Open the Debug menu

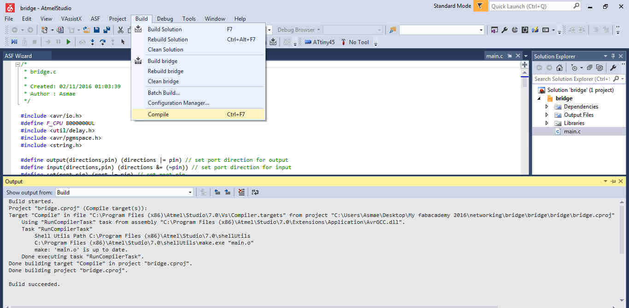pos(165,19)
